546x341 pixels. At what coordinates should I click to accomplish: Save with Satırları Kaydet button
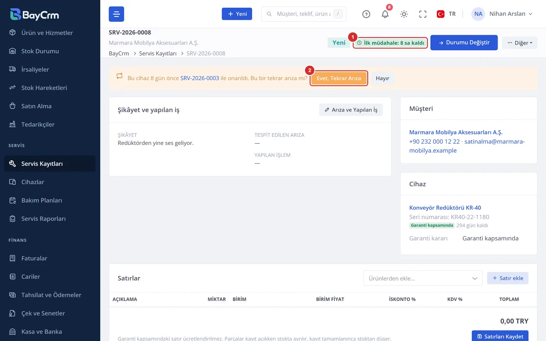point(500,336)
